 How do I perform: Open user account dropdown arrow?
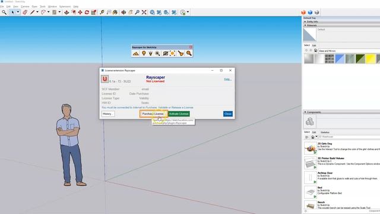[188, 12]
